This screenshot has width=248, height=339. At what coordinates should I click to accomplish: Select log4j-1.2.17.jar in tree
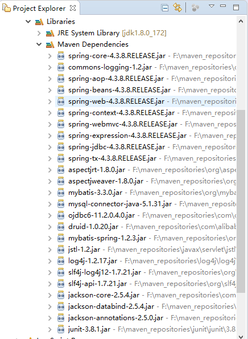pos(93,261)
